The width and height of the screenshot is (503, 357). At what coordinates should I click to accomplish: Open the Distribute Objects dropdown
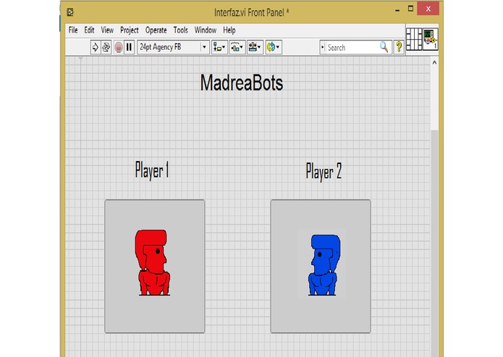(237, 48)
